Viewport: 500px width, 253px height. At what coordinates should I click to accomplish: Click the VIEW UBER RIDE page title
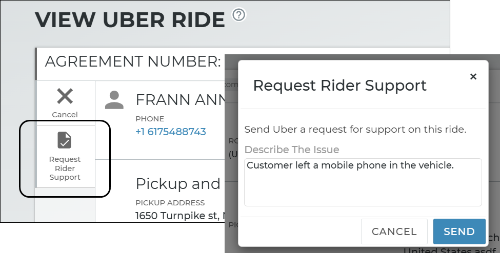point(130,20)
